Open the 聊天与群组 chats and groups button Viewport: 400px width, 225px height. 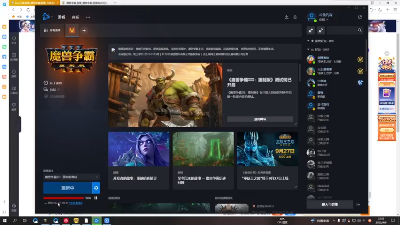330,204
